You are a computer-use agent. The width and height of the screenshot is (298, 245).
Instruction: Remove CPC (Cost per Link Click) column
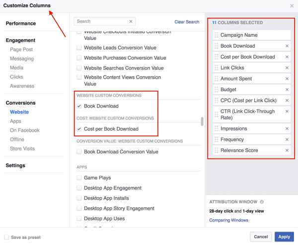click(x=287, y=101)
